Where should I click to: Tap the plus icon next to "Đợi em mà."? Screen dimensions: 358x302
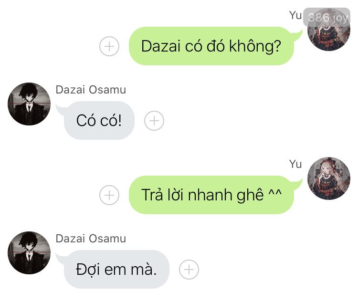[189, 270]
